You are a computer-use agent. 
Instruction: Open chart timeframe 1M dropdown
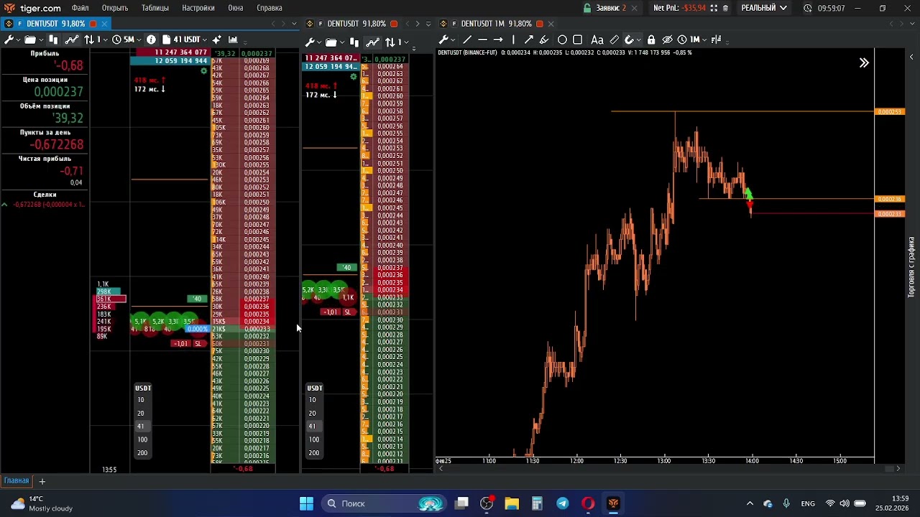tap(692, 40)
